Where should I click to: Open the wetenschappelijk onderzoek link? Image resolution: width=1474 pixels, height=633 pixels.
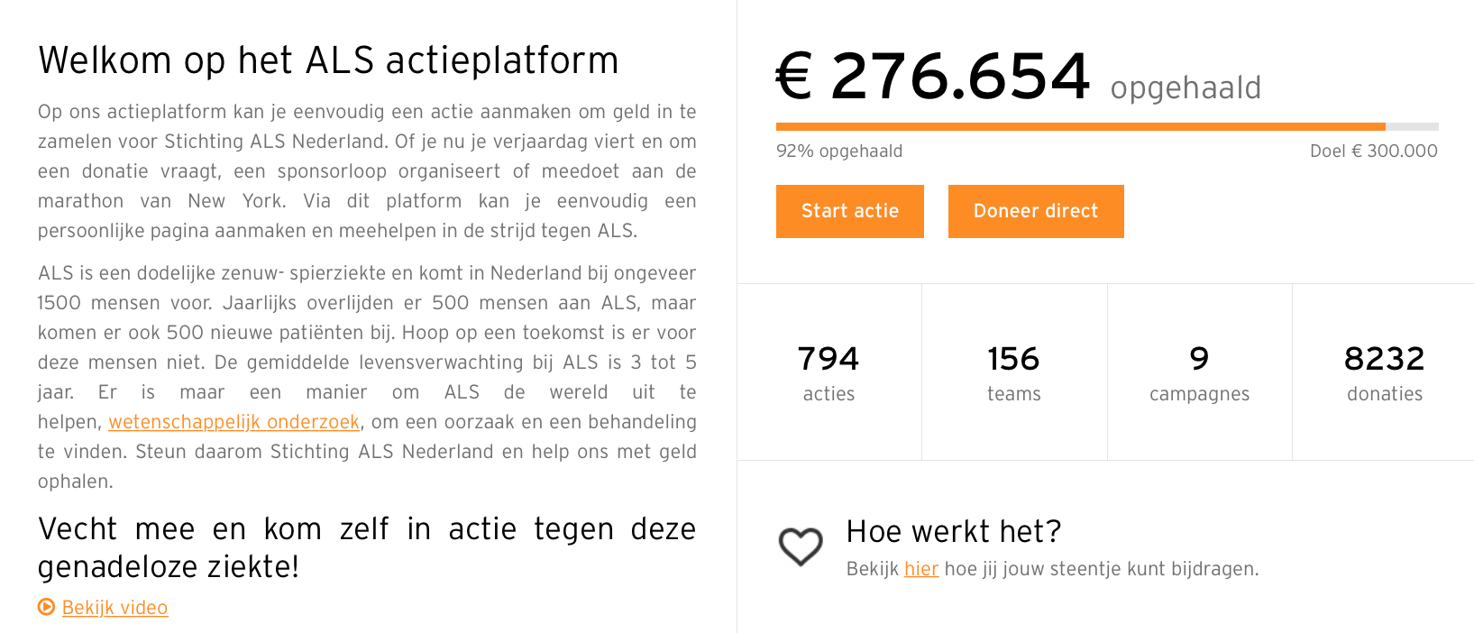234,422
